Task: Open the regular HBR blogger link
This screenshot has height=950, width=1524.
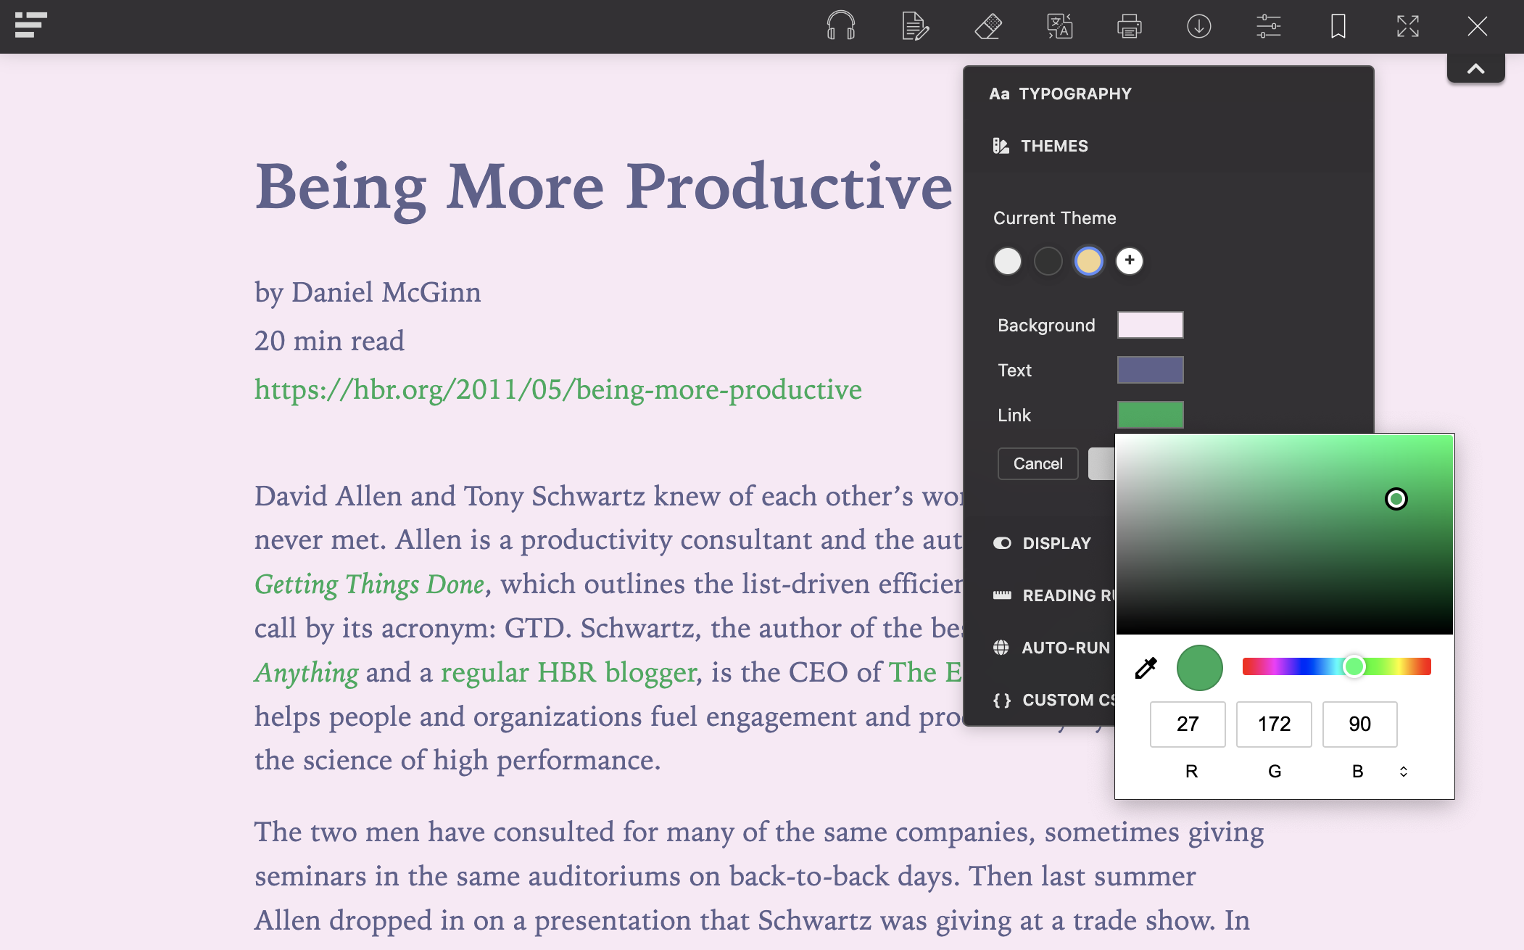Action: (568, 672)
